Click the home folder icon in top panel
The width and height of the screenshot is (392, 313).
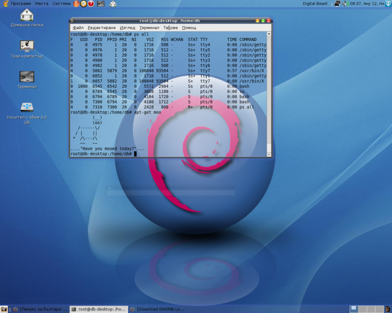[113, 3]
